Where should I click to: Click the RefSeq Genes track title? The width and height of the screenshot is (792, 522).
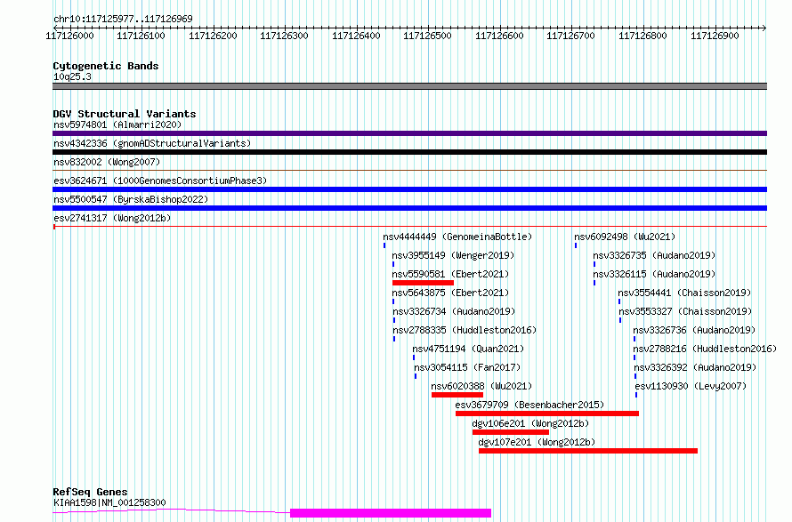tap(90, 492)
